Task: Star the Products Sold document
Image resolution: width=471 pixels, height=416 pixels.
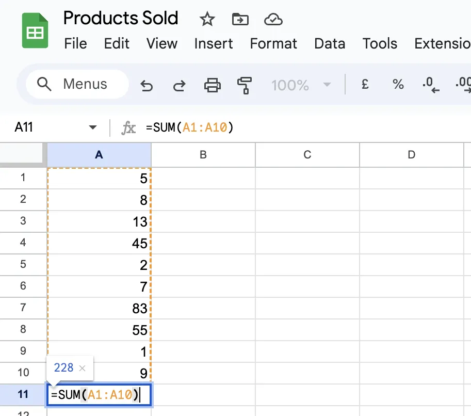Action: [207, 19]
